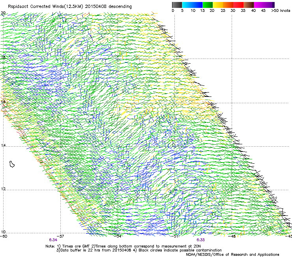Click the 18 latitude axis label
Viewport: 292px width, 257px height.
click(x=3, y=57)
